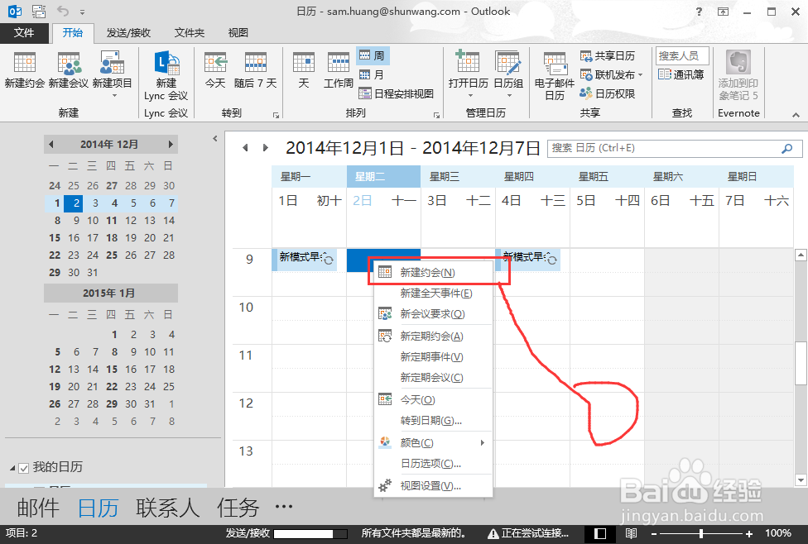Screen dimensions: 808x544
Task: Go to previous month in mini calendar
Action: click(x=51, y=145)
